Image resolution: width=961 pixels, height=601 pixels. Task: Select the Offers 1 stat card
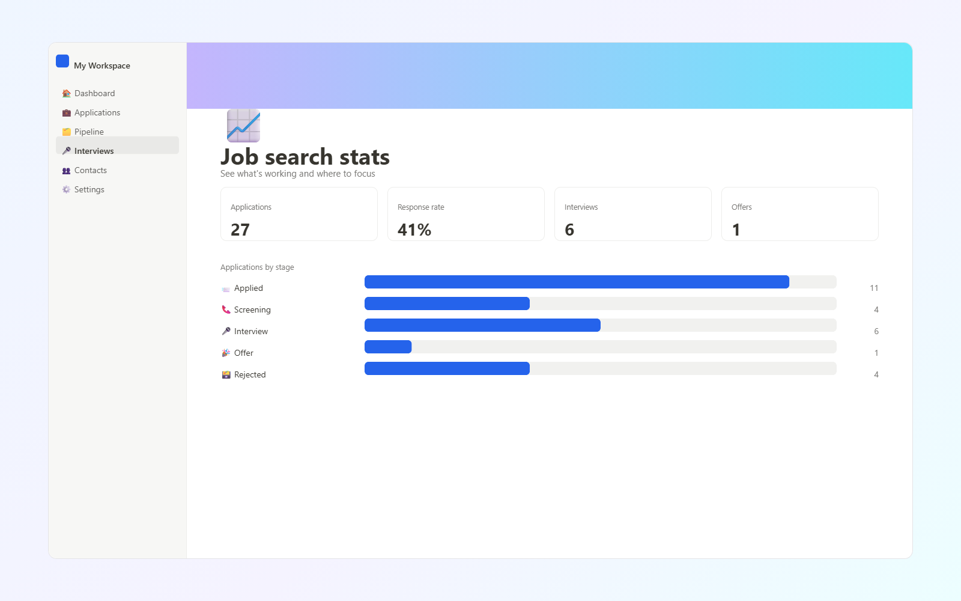click(800, 214)
